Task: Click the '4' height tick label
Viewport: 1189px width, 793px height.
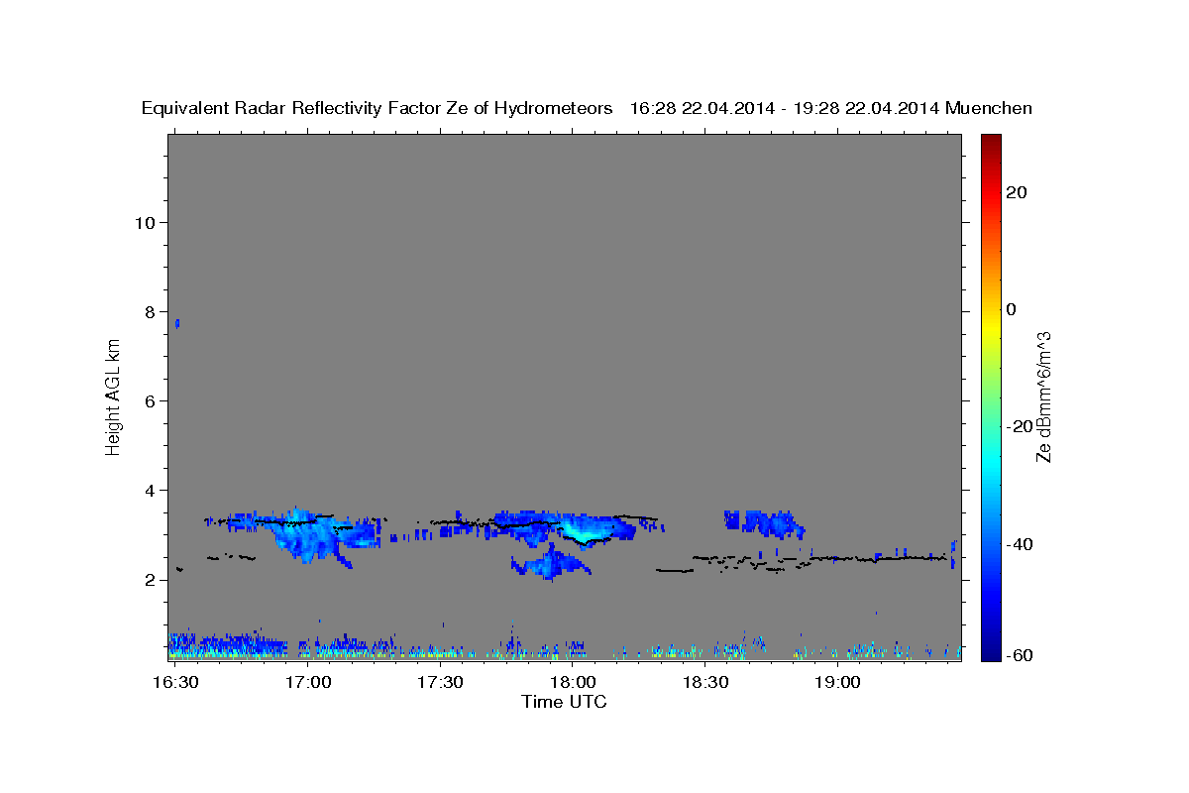Action: point(151,490)
